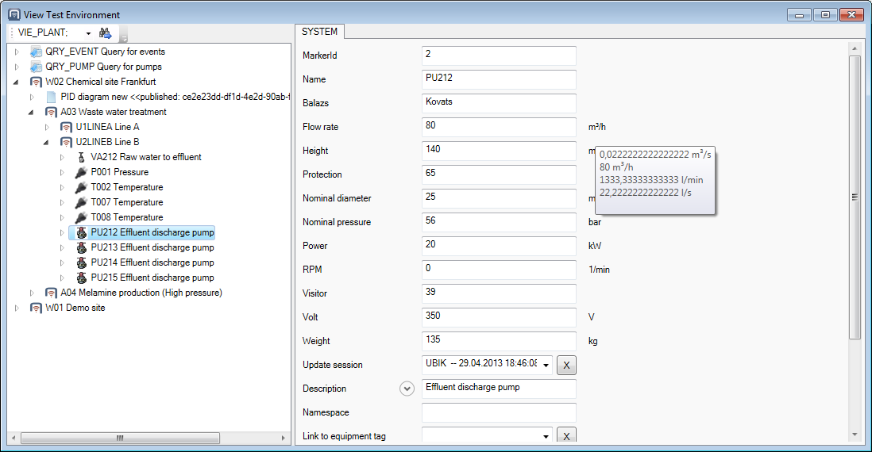Viewport: 872px width, 452px height.
Task: Open the VIE_PLANT dropdown
Action: pyautogui.click(x=88, y=33)
